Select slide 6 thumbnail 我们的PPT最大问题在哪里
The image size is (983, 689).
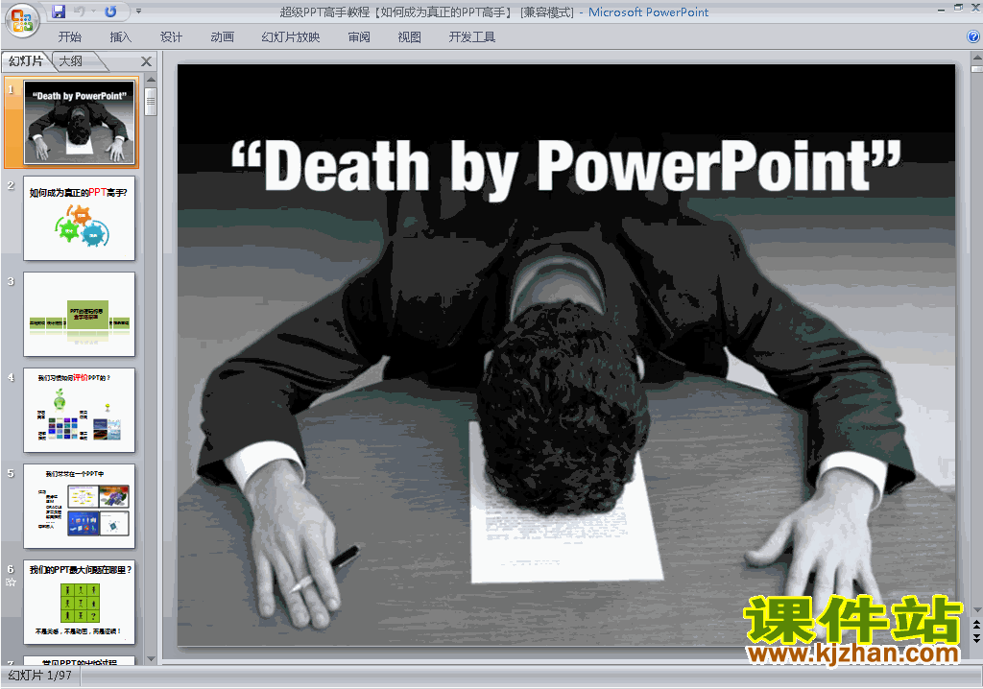pyautogui.click(x=79, y=602)
